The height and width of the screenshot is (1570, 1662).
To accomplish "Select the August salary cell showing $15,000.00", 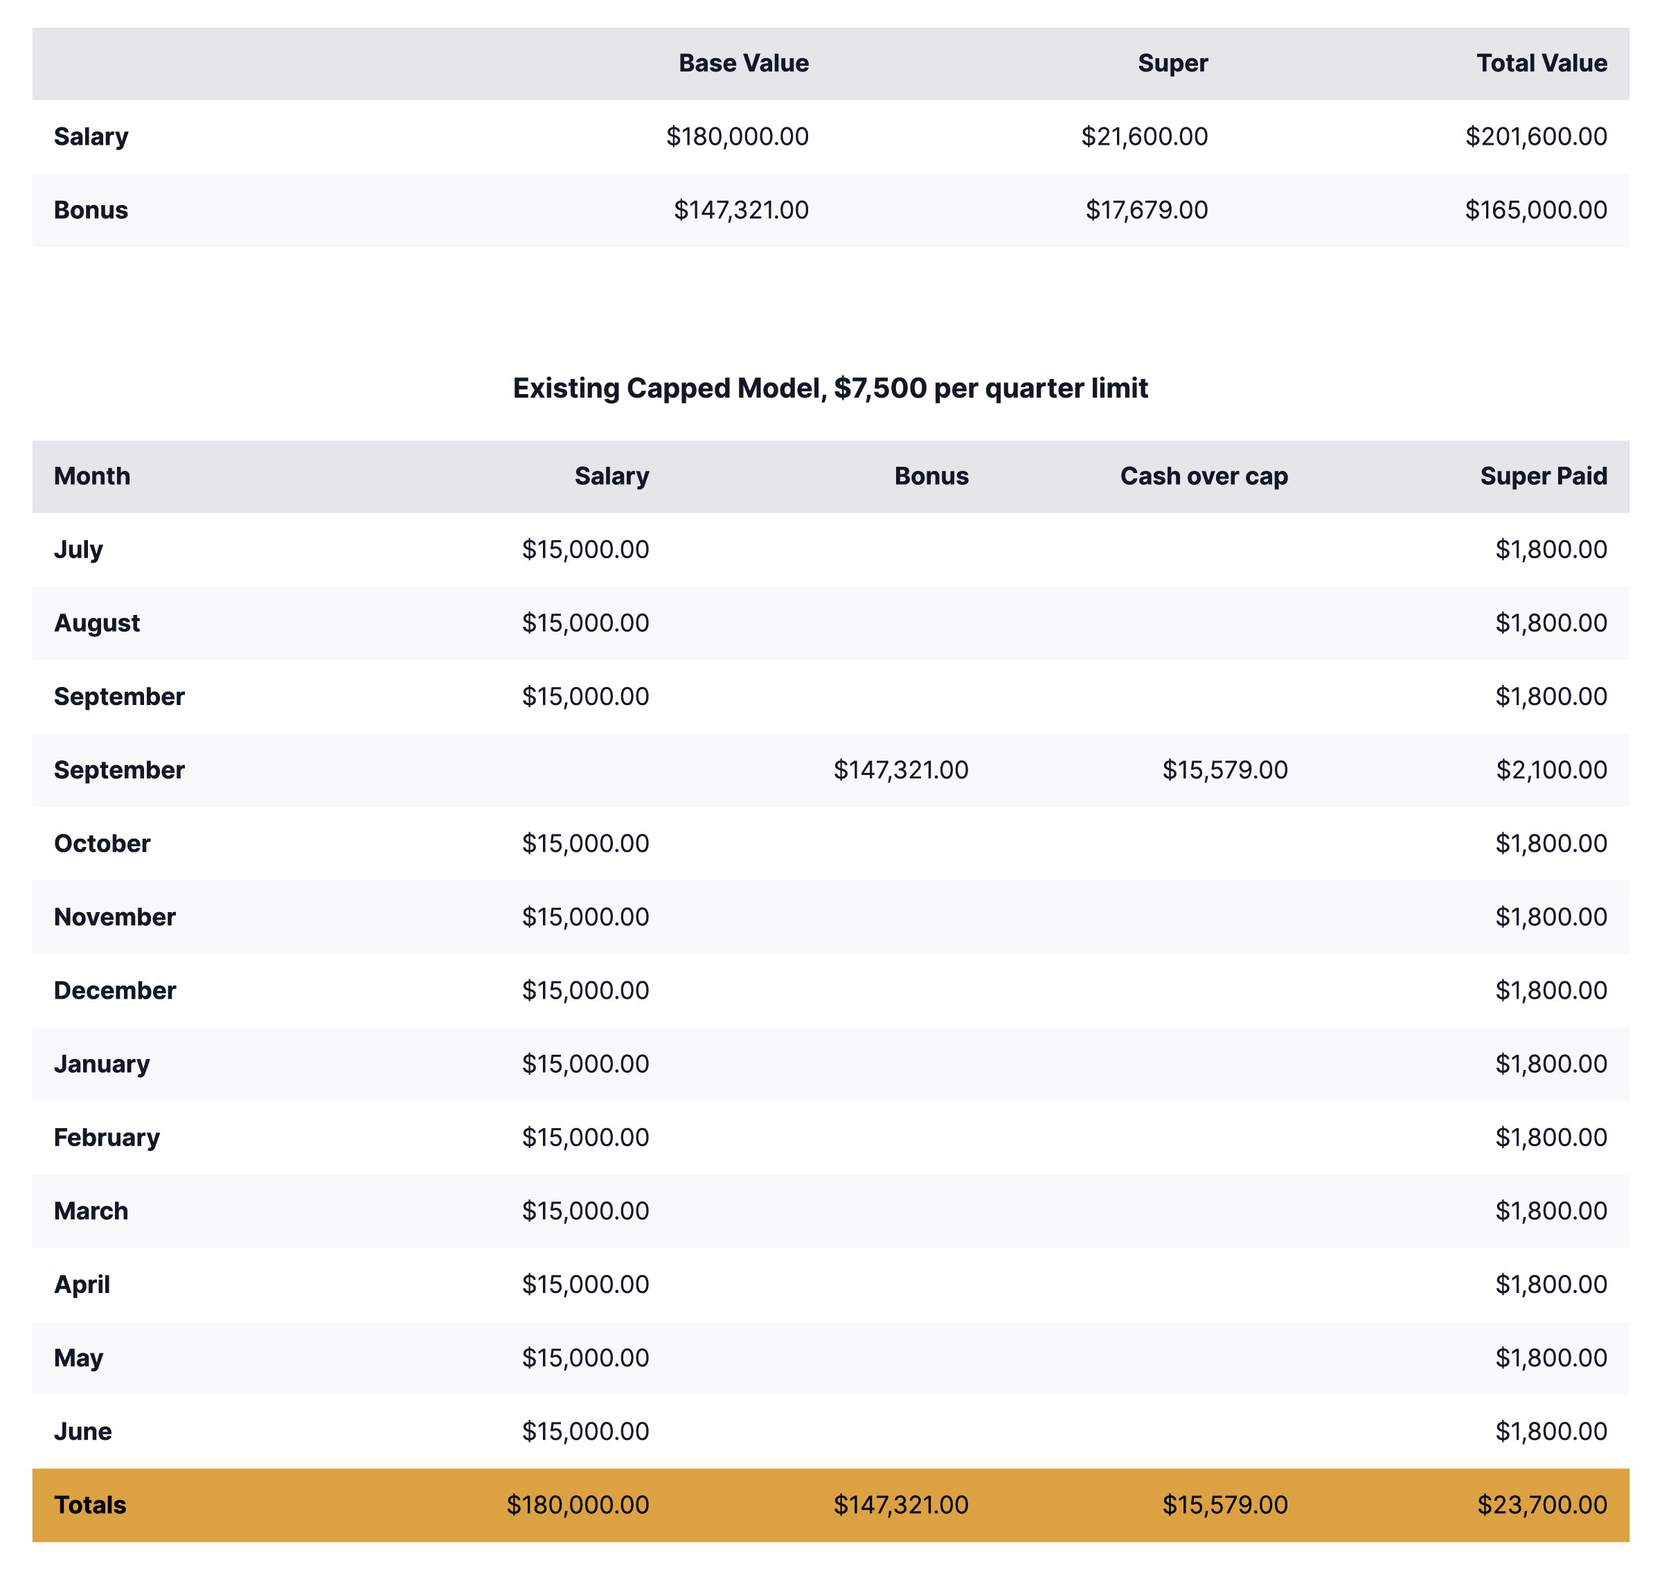I will click(587, 623).
